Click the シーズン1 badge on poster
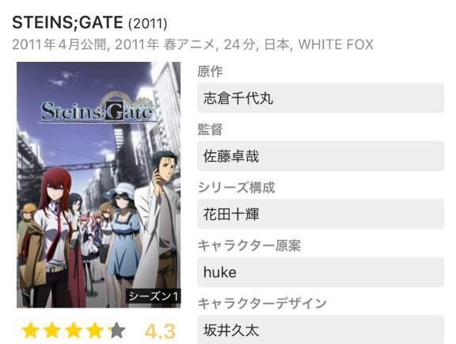The height and width of the screenshot is (344, 456). tap(154, 296)
